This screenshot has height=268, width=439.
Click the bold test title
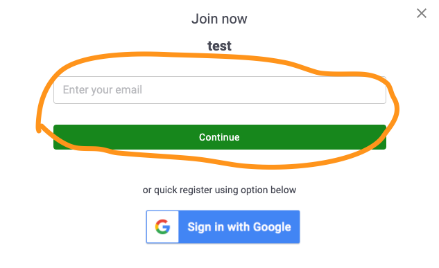click(219, 46)
